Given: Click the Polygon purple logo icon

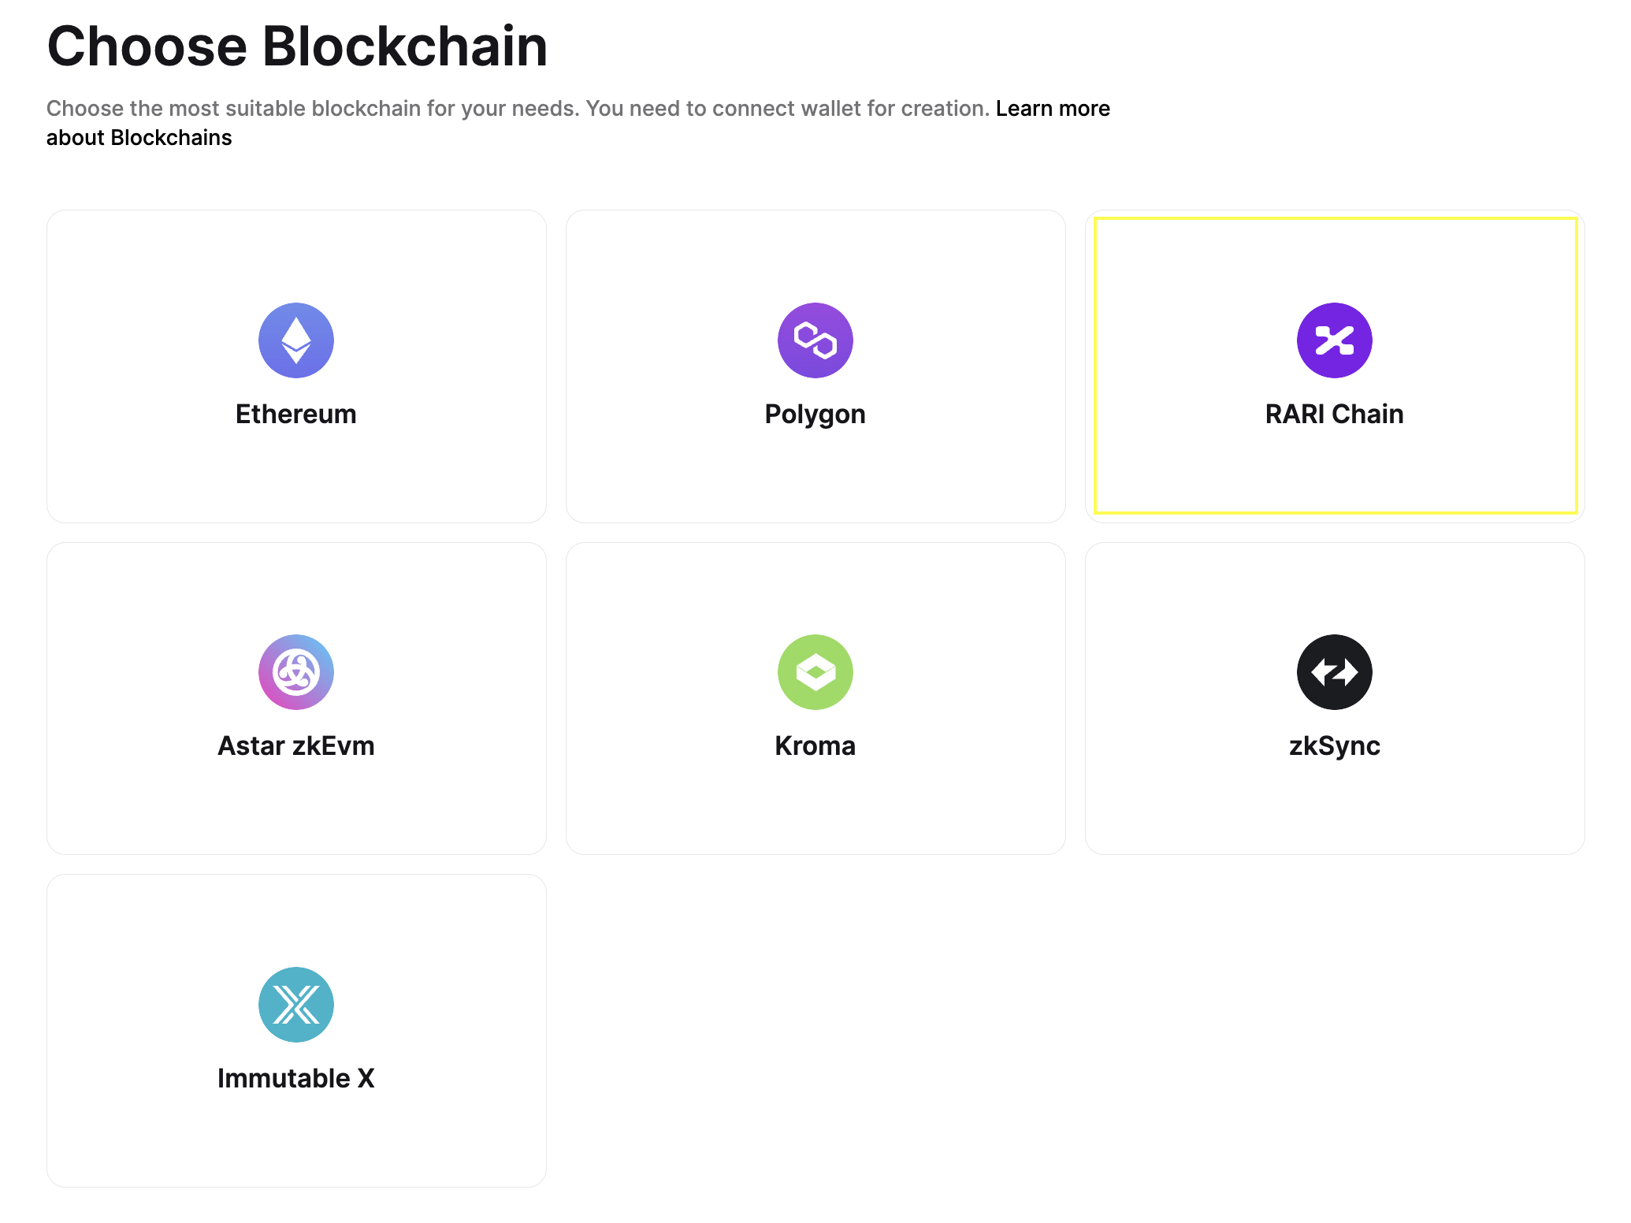Looking at the screenshot, I should point(815,340).
